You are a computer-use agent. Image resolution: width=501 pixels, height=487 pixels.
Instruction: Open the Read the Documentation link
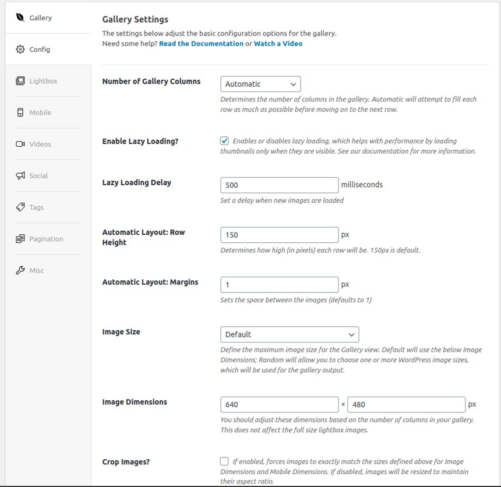[202, 44]
